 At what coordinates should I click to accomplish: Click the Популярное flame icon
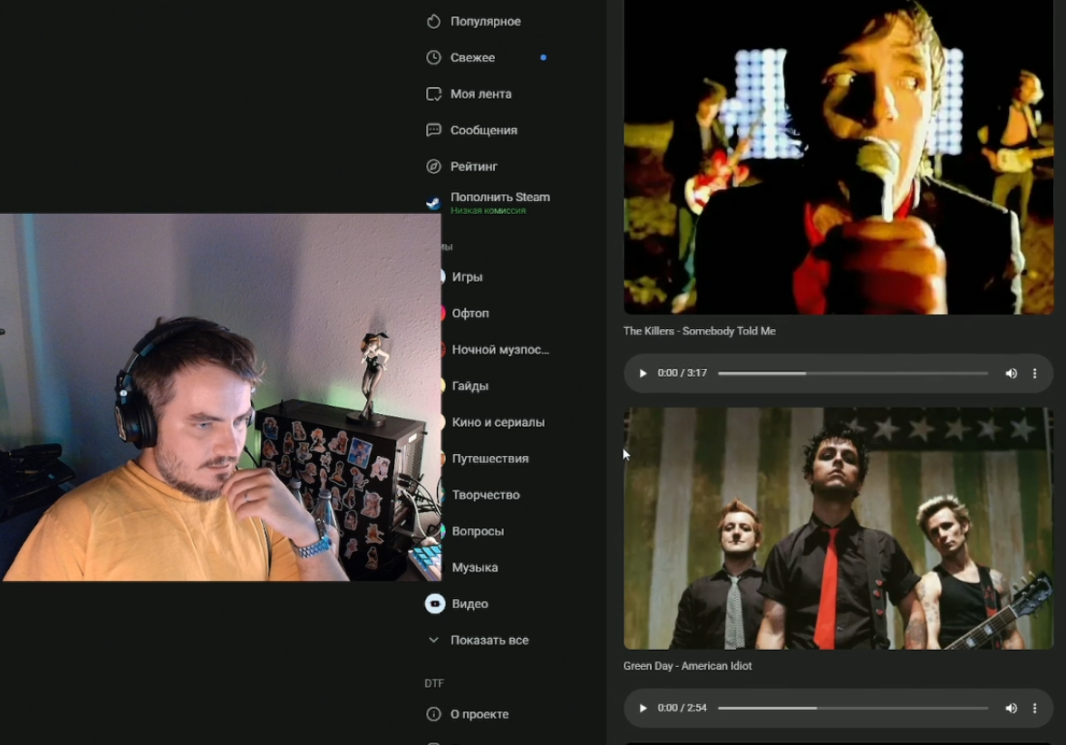(x=433, y=22)
